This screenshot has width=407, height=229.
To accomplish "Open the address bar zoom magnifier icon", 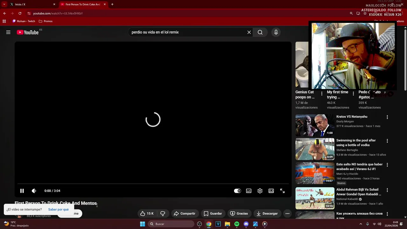I will coord(351,13).
